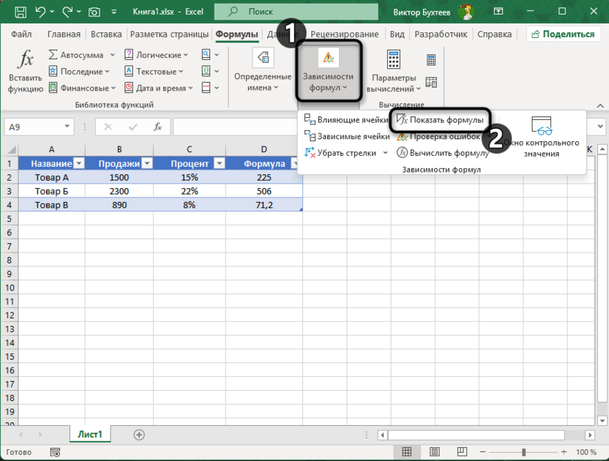Expand the Автосумма dropdown arrow
The image size is (609, 461).
112,55
